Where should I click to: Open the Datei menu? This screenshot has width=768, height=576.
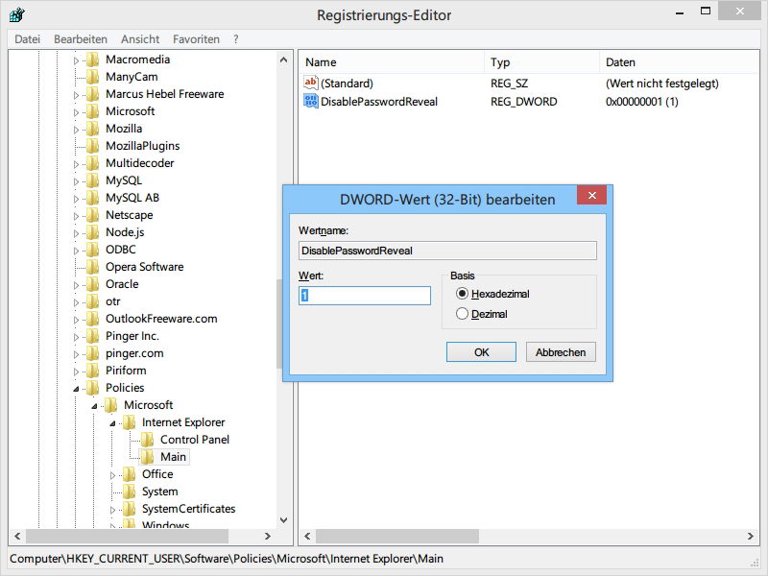coord(28,39)
